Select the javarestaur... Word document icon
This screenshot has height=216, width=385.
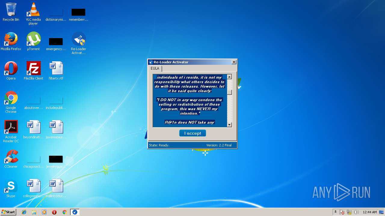coord(56,130)
